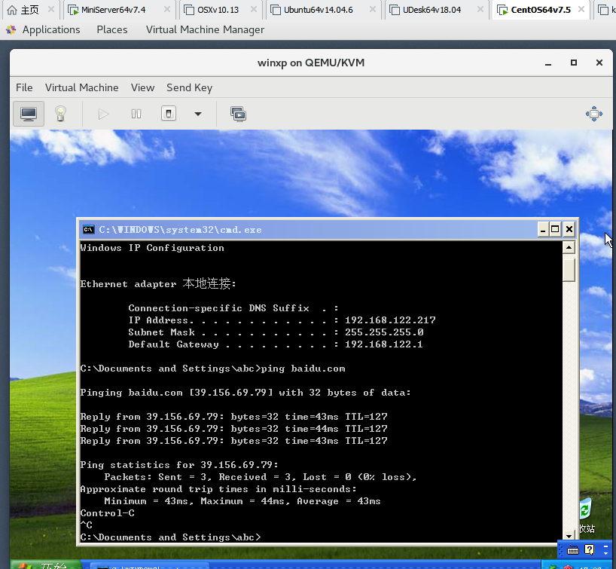Pause the virtual machine
The image size is (616, 569).
point(136,115)
